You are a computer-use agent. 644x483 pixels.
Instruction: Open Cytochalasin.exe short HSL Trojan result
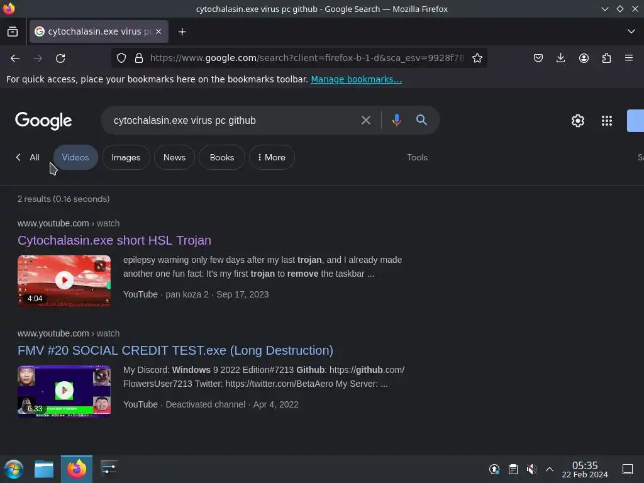[114, 240]
